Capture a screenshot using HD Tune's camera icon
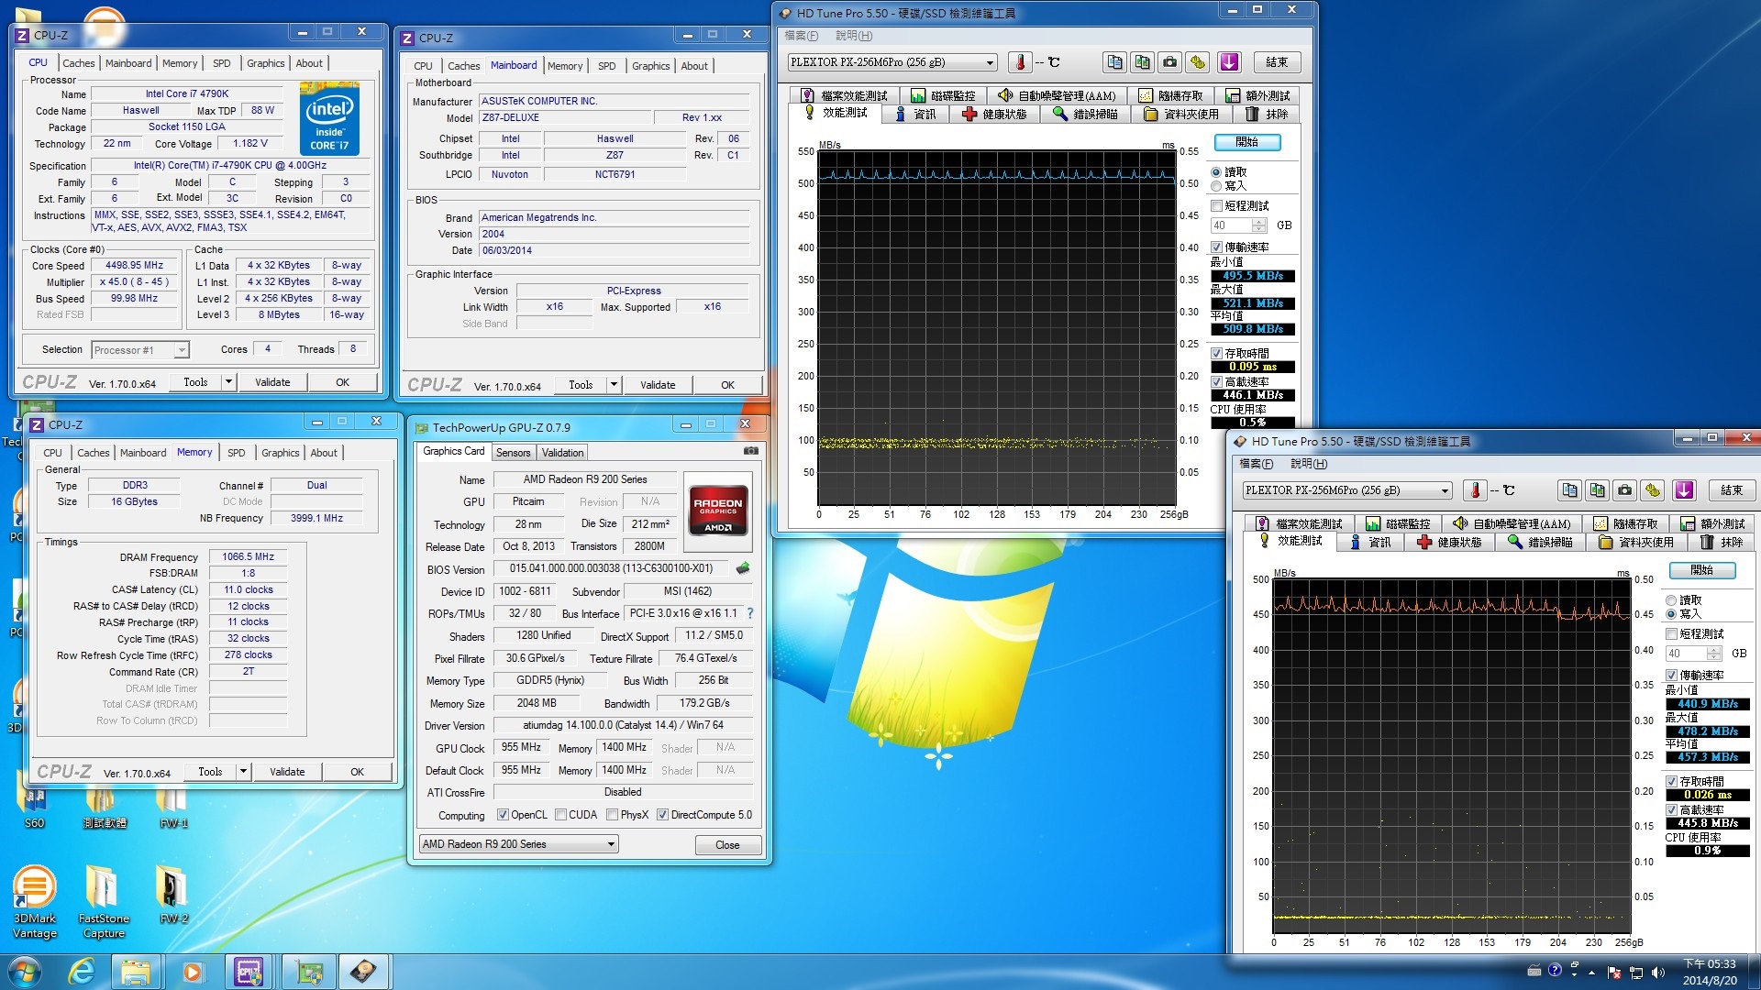The width and height of the screenshot is (1761, 990). 1169,61
